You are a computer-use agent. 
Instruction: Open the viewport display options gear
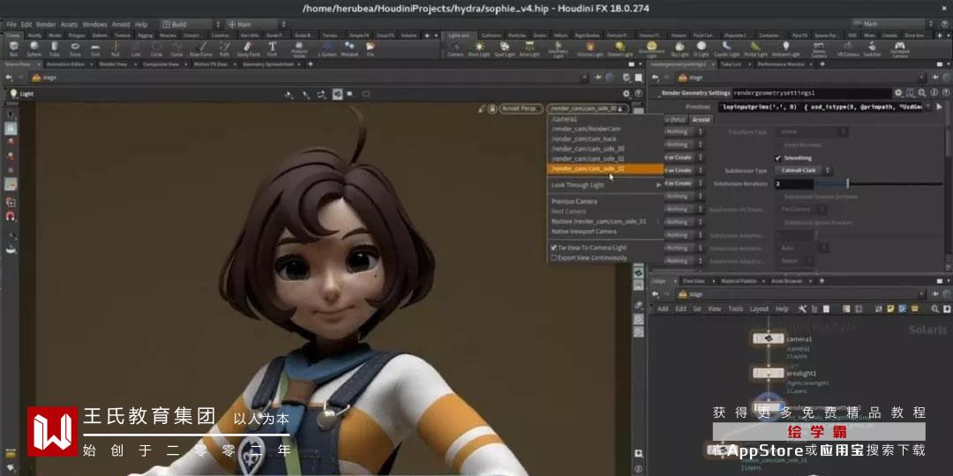tap(627, 93)
